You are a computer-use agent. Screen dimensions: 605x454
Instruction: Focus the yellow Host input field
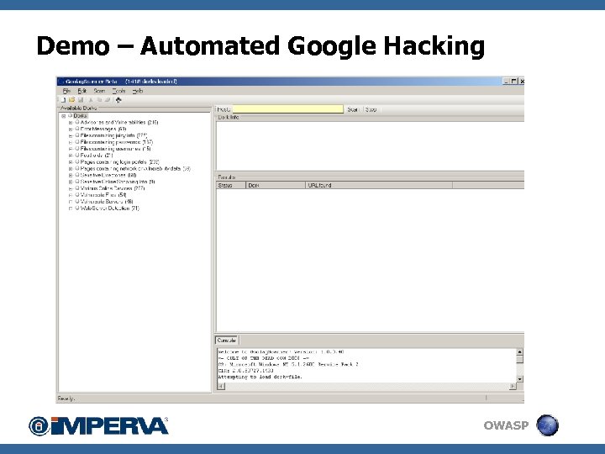click(288, 109)
